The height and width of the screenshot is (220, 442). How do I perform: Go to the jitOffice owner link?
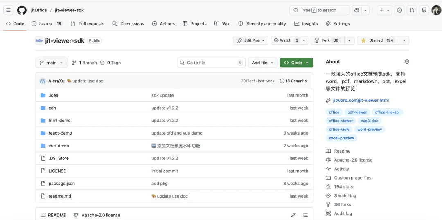39,10
